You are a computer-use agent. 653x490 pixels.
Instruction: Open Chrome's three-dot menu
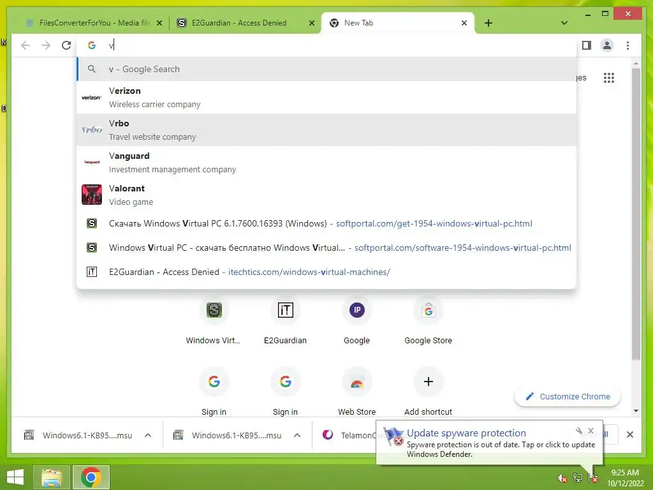[x=627, y=45]
